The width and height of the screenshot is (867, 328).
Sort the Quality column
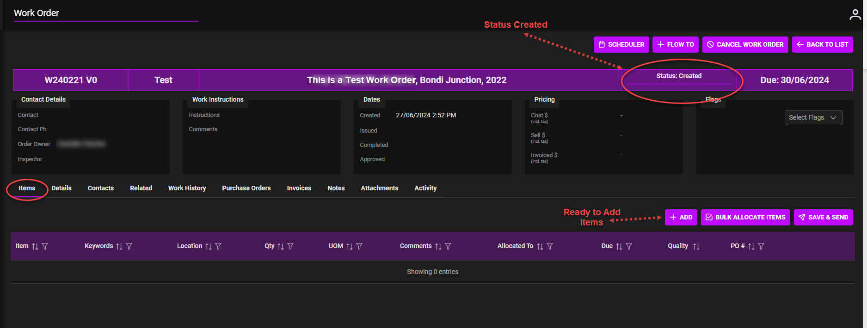point(696,247)
